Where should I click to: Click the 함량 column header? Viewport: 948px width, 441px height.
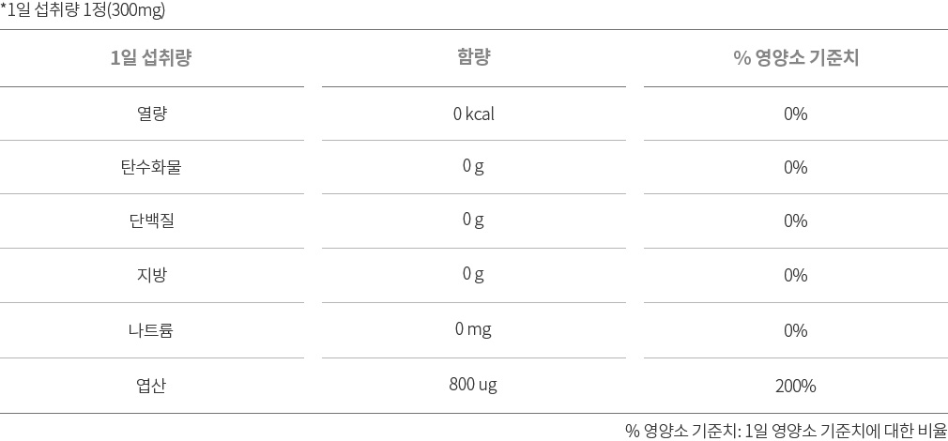473,57
